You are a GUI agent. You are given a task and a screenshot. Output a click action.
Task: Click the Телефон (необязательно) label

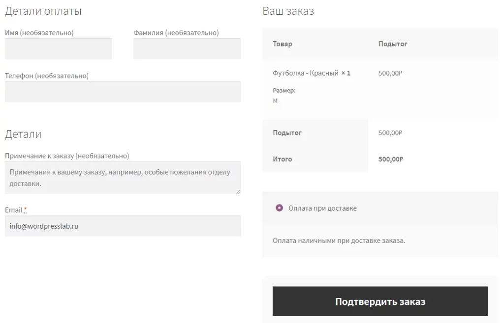(47, 76)
